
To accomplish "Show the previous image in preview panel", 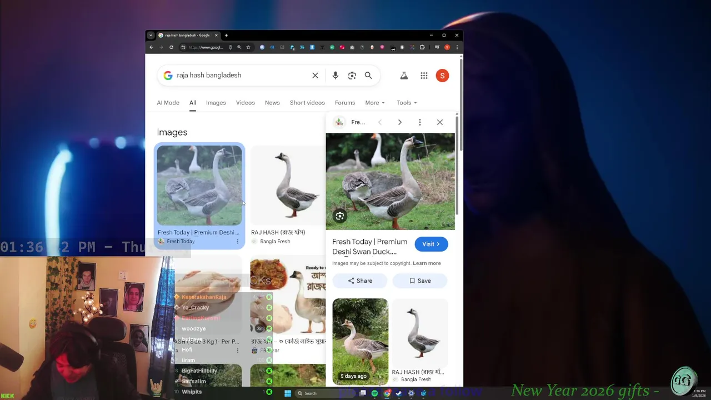I will tap(379, 122).
